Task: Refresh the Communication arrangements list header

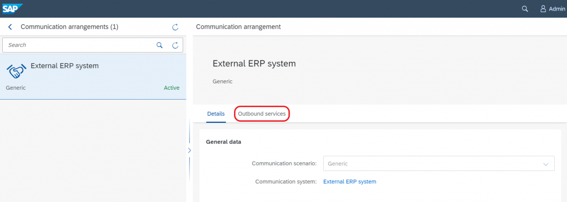Action: coord(175,27)
